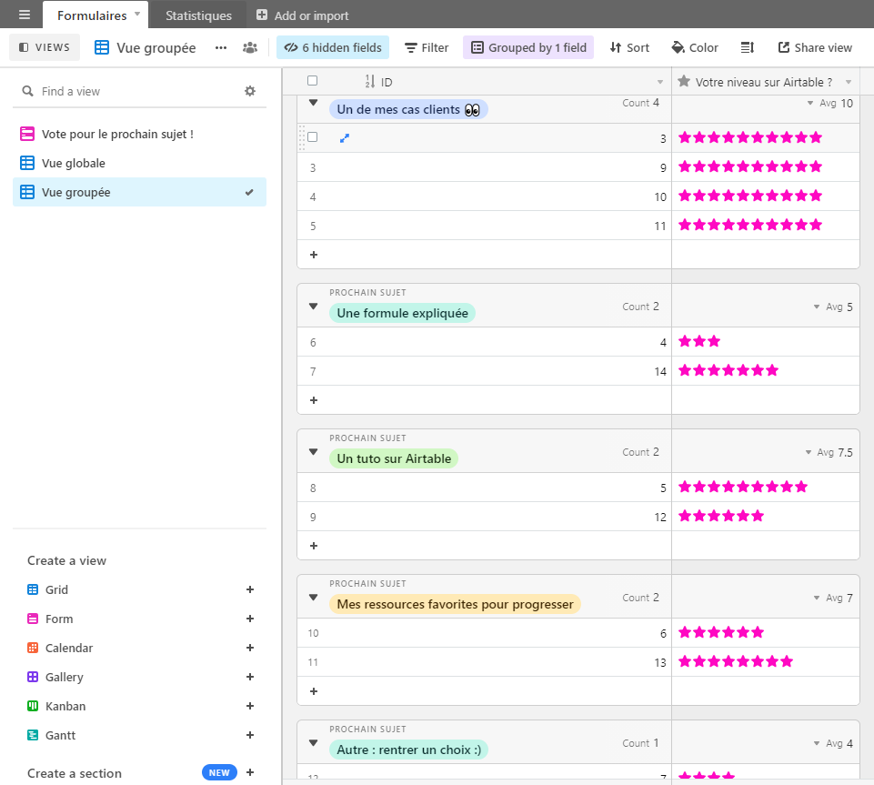The width and height of the screenshot is (874, 785).
Task: Check the checkbox for the first row
Action: (313, 137)
